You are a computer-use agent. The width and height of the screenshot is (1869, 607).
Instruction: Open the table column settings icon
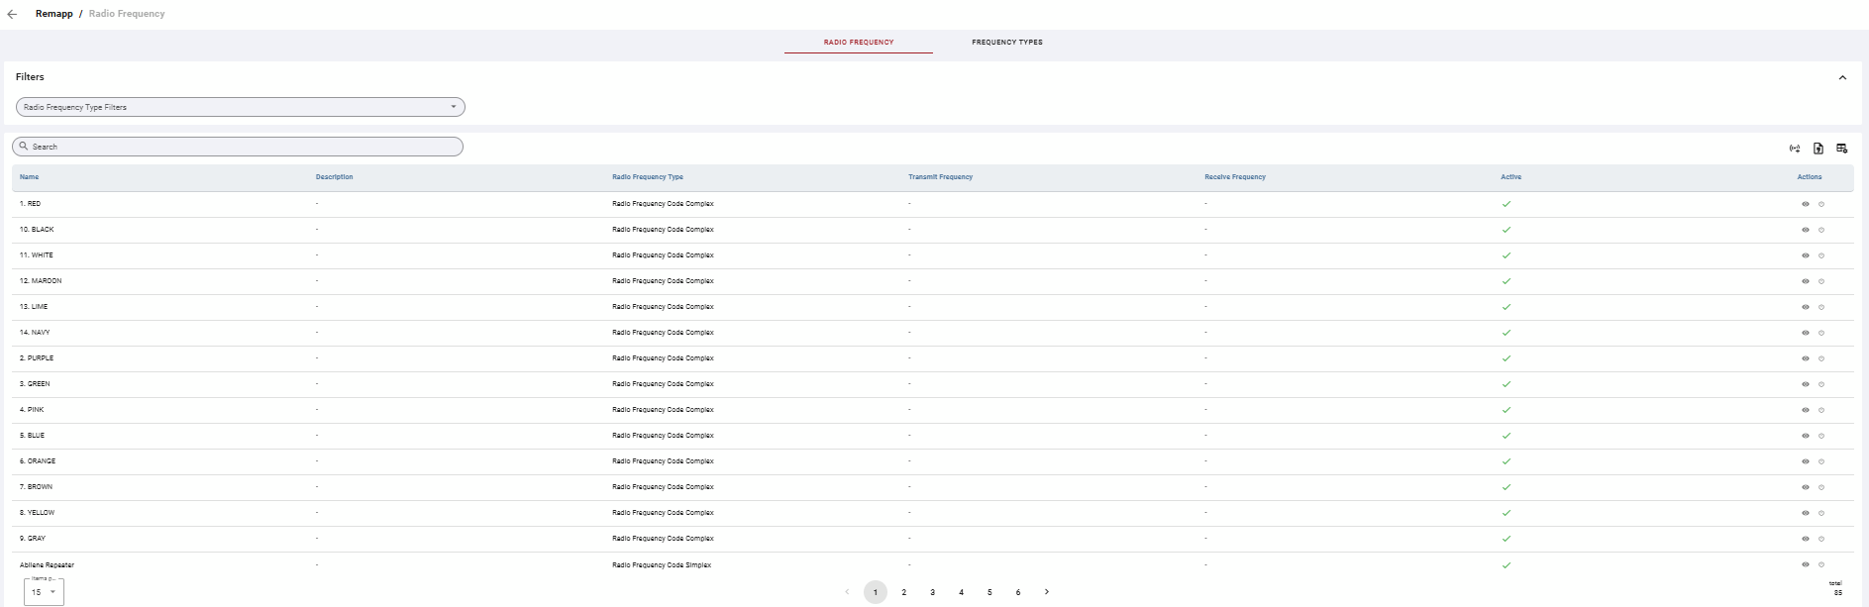coord(1842,149)
